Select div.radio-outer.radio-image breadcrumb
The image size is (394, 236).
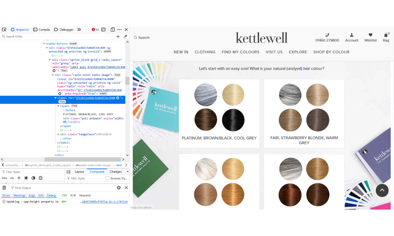tap(93, 165)
